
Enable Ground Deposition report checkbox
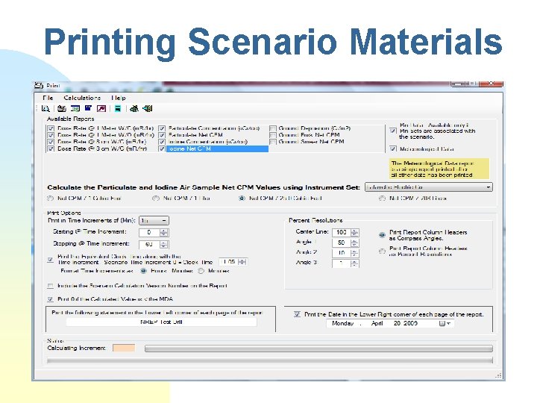point(273,128)
